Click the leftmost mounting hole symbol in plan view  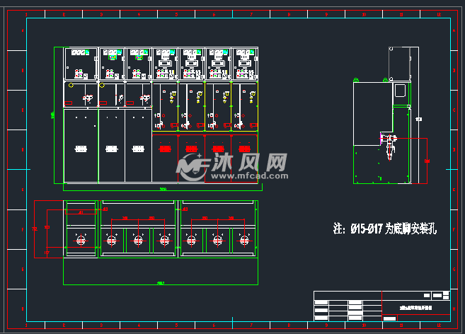click(81, 241)
